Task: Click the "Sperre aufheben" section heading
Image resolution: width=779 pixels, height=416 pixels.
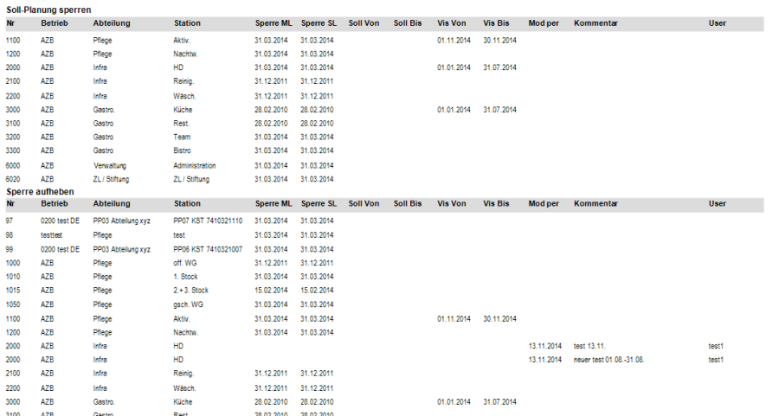Action: coord(40,191)
